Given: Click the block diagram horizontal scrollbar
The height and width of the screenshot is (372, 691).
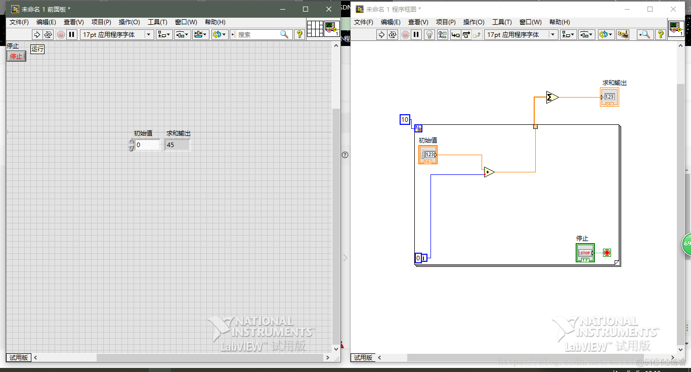Looking at the screenshot, I should click(x=526, y=357).
